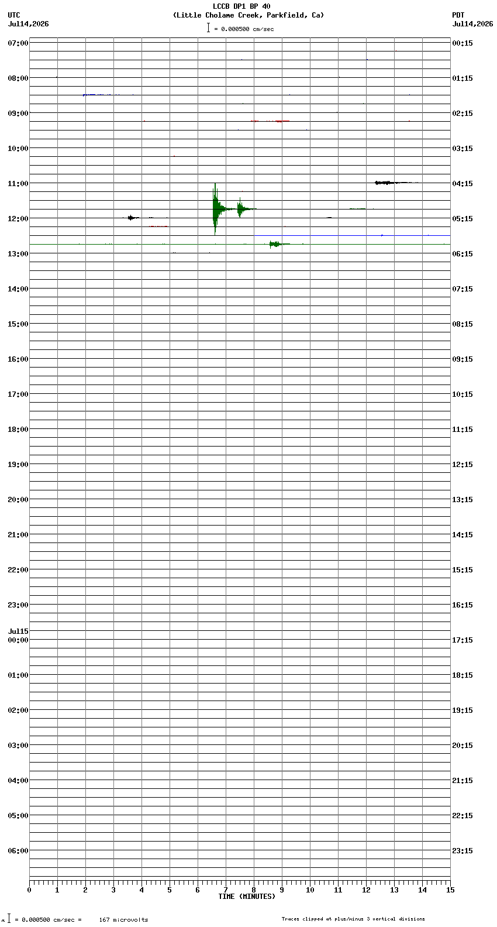Click the 5 minute tick label
This screenshot has width=497, height=927.
click(x=170, y=890)
